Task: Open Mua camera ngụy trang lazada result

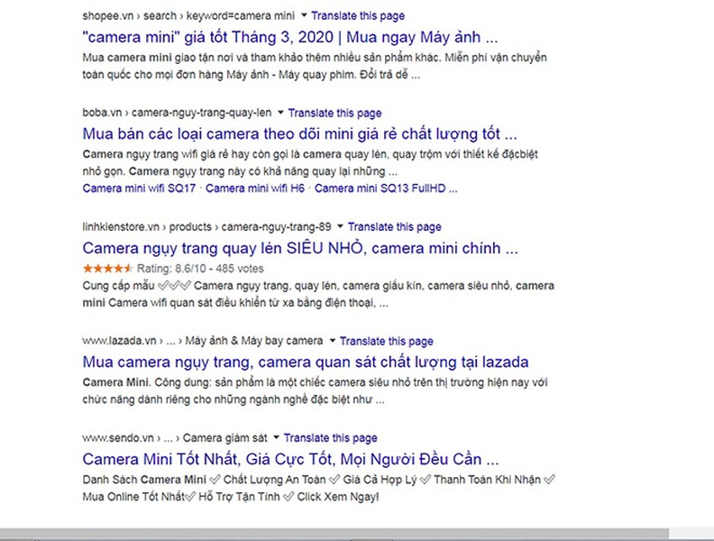Action: pyautogui.click(x=306, y=362)
